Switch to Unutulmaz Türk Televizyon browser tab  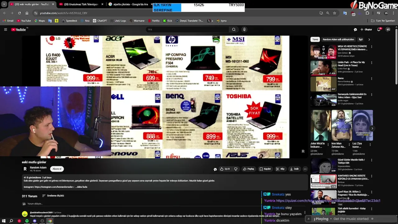pyautogui.click(x=81, y=4)
